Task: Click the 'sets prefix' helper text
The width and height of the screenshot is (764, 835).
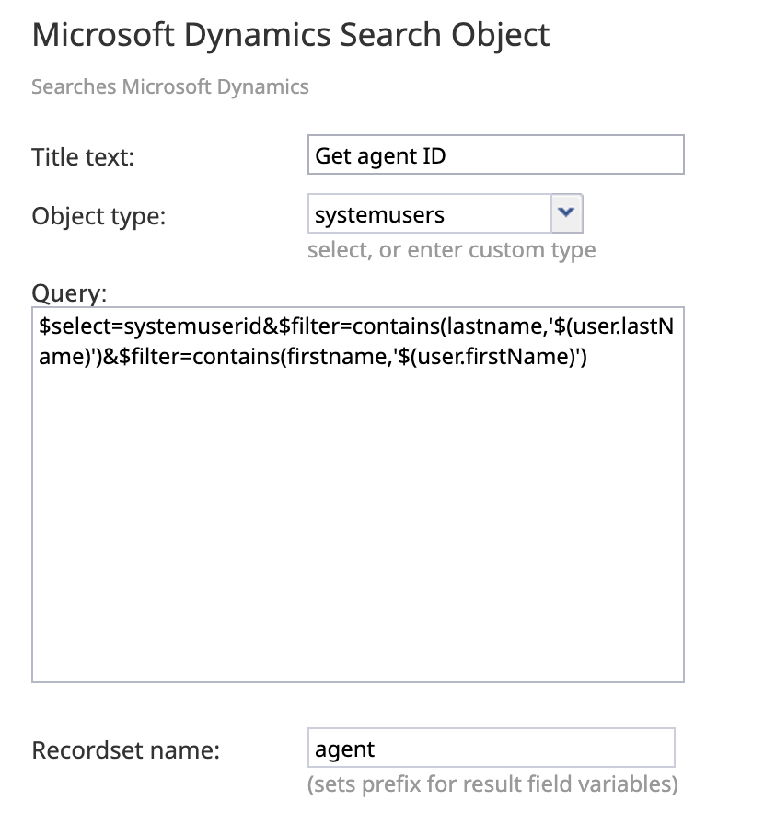Action: click(x=494, y=784)
